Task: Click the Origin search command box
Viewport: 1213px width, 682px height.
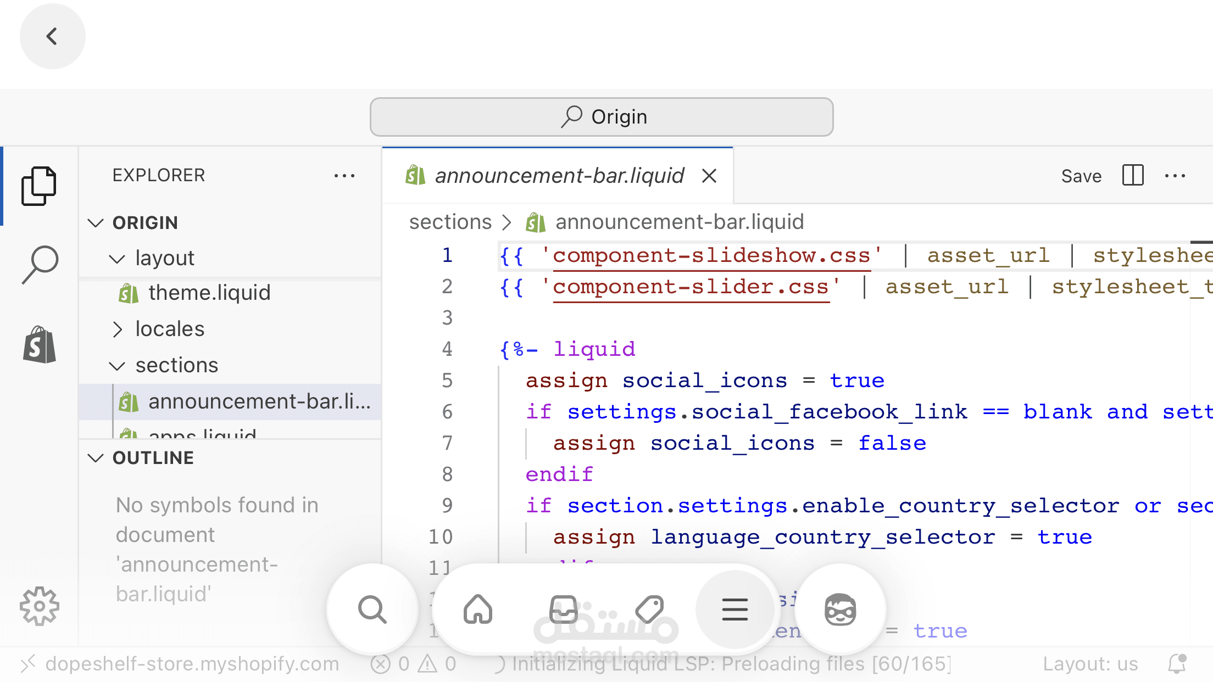Action: (x=602, y=117)
